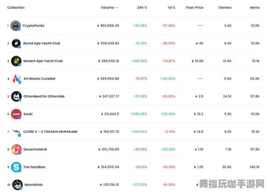Select Otherdeed 7d change -68.65%
Image resolution: width=267 pixels, height=192 pixels.
pyautogui.click(x=168, y=96)
